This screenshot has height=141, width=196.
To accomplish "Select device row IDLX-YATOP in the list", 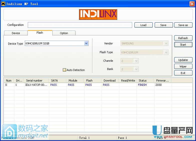I will (36, 85).
